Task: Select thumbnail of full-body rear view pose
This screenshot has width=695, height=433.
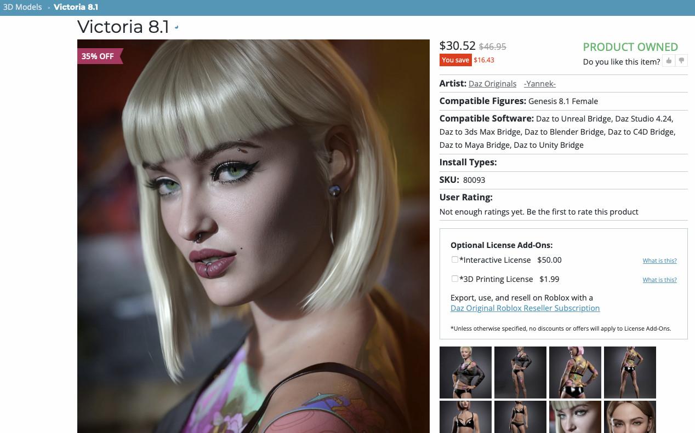Action: (x=630, y=372)
